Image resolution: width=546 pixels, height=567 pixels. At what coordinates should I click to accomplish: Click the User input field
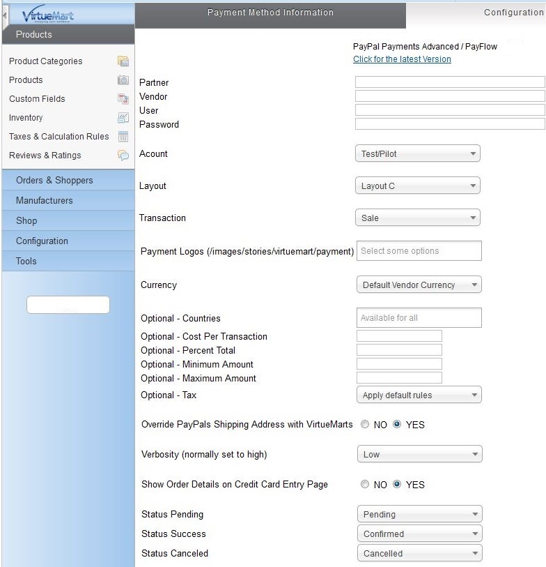(x=450, y=109)
